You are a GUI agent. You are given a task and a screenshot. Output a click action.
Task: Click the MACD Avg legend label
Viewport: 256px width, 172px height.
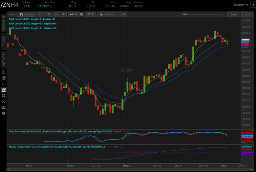[116, 146]
